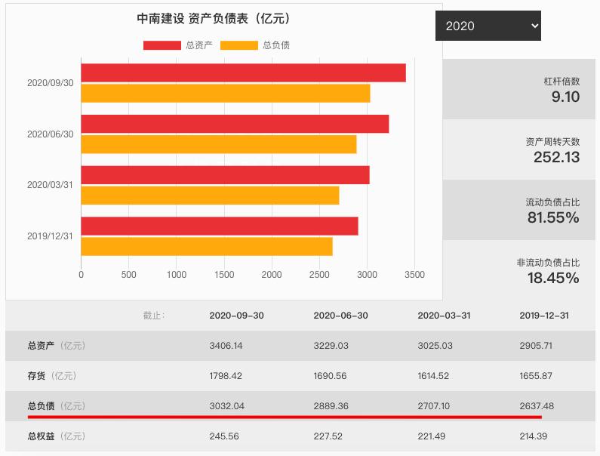
Task: Click the 总负债 legend label
Action: pyautogui.click(x=276, y=45)
